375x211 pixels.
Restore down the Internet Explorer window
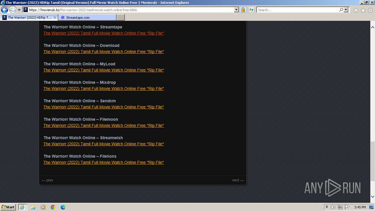(366, 3)
